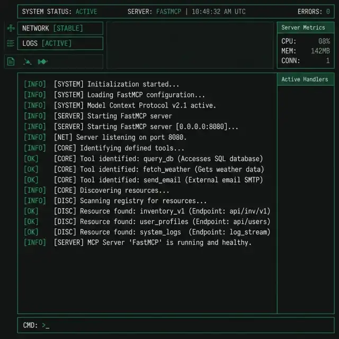Click the logs list icon

coord(11,43)
